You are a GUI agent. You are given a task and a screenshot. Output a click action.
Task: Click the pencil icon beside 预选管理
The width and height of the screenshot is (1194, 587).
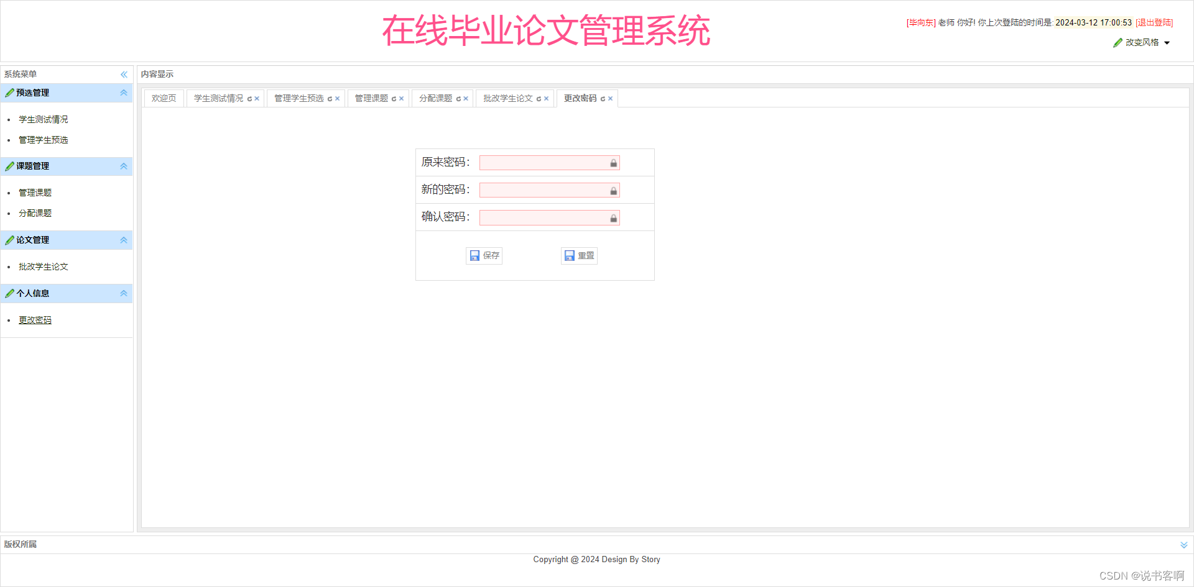9,93
